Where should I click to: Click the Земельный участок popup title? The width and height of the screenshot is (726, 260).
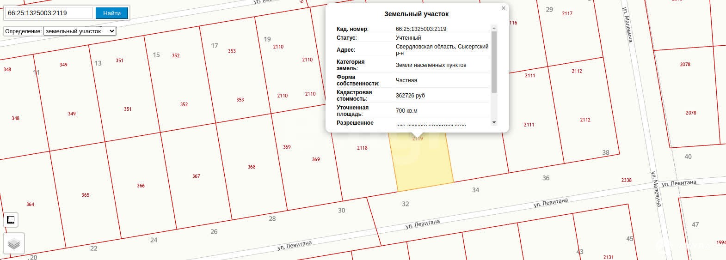pyautogui.click(x=416, y=14)
